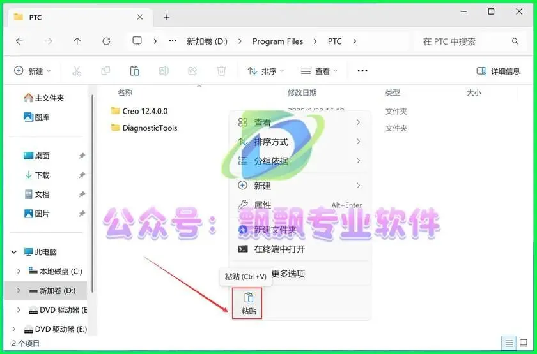Click the Delete trash toolbar icon
Viewport: 537px width, 354px height.
click(x=222, y=71)
